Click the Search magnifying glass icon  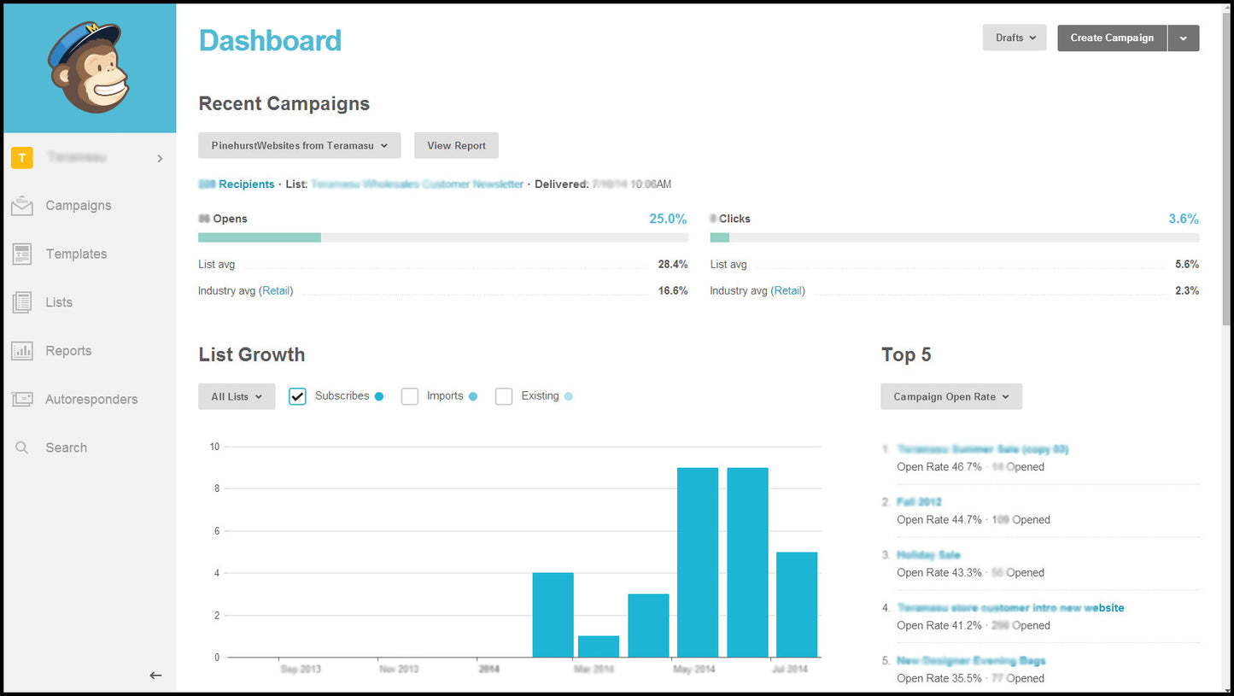click(21, 447)
